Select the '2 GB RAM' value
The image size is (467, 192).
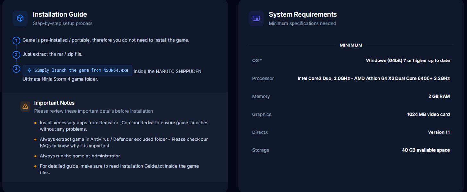pyautogui.click(x=439, y=96)
